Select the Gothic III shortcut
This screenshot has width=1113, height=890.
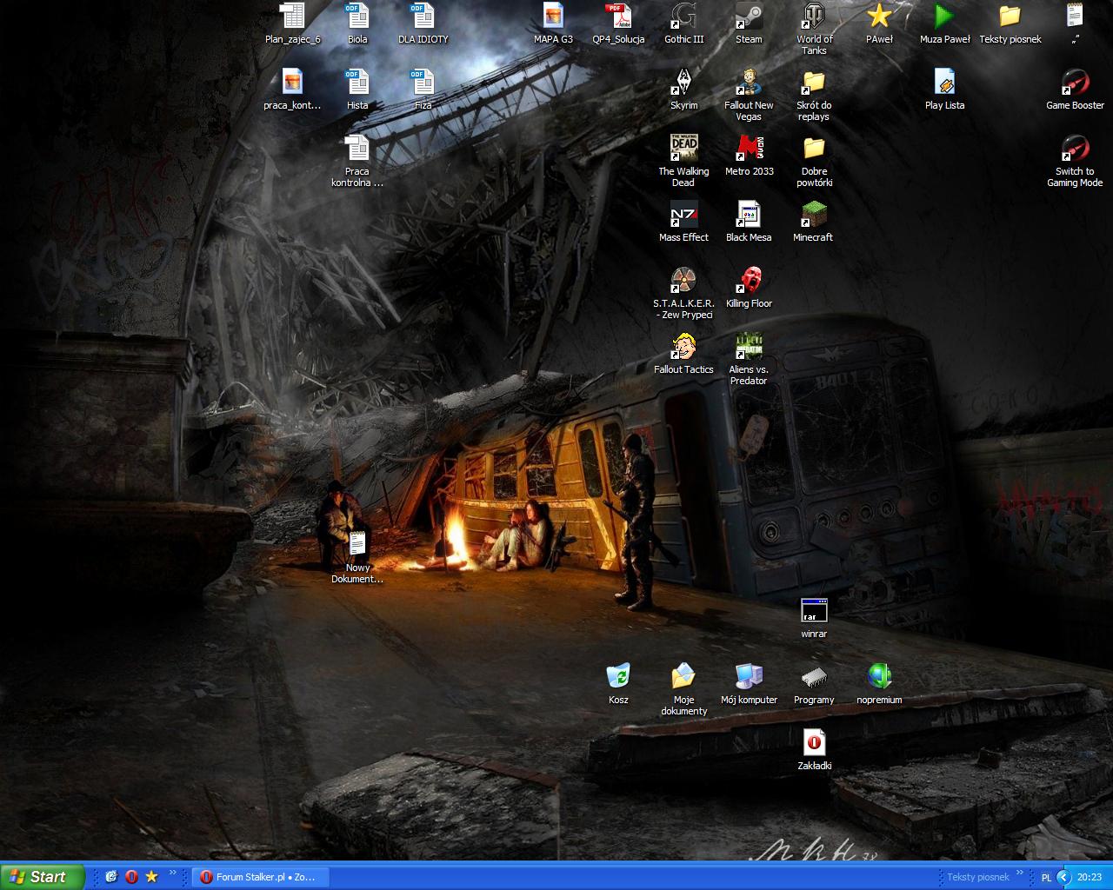point(683,17)
